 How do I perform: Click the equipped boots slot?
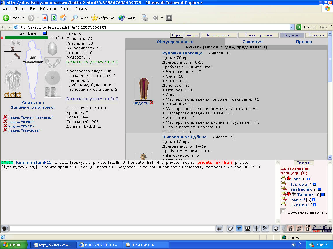(x=52, y=92)
